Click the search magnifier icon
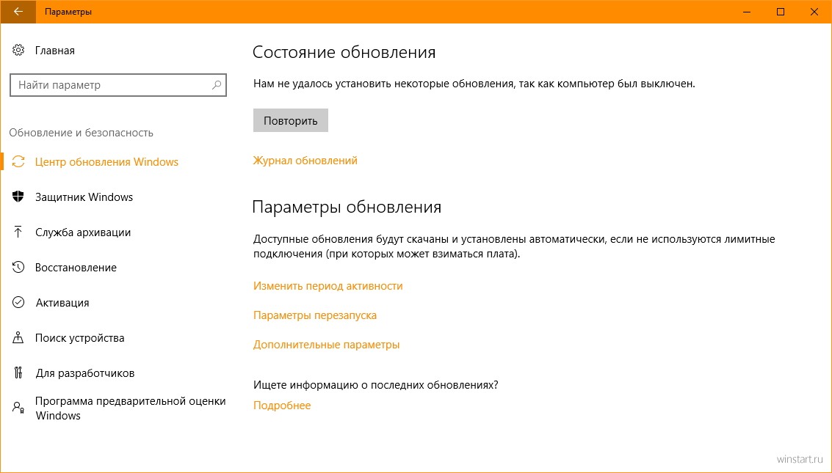Viewport: 832px width, 473px height. pos(217,85)
